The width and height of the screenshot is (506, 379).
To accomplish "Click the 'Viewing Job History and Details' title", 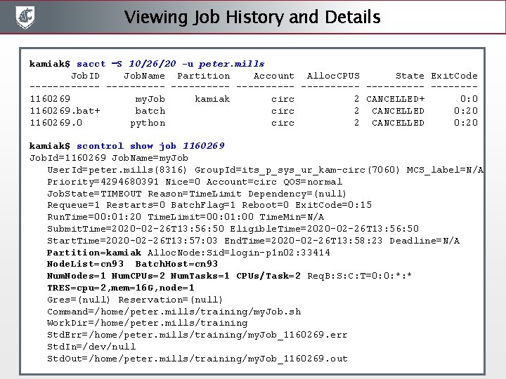I will click(x=252, y=17).
